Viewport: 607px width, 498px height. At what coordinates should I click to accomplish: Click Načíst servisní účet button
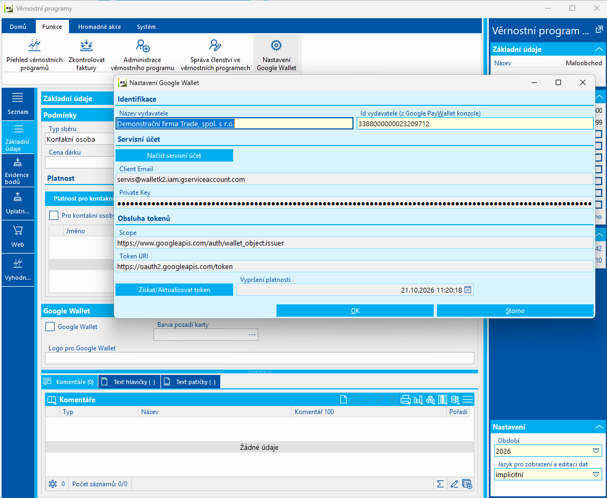click(x=174, y=156)
